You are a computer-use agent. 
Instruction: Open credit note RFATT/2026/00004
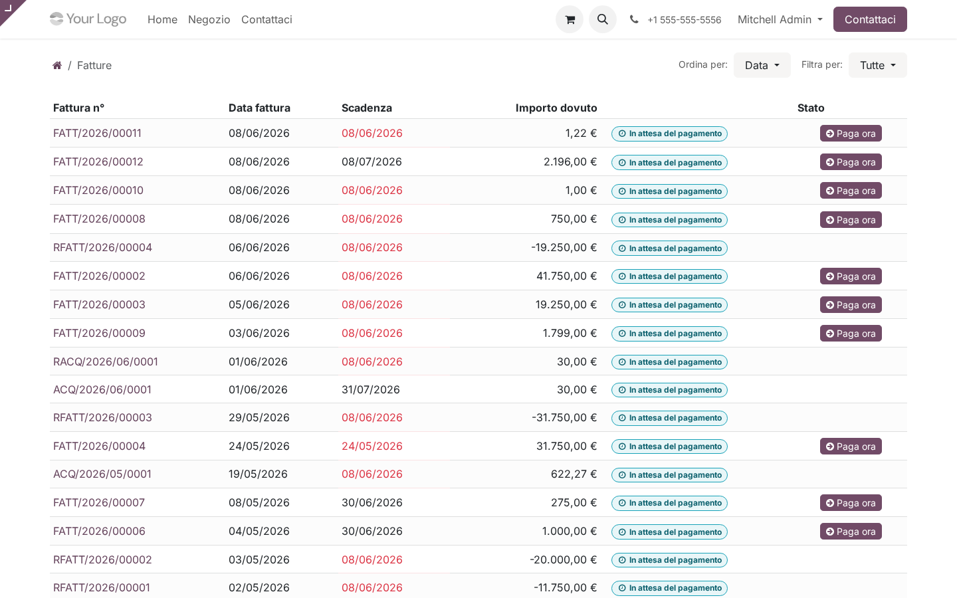102,247
